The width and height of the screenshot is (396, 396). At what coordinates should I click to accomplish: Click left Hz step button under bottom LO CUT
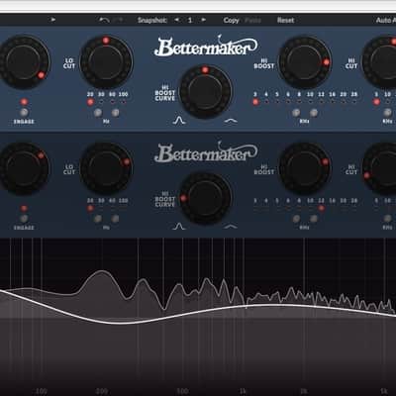point(98,219)
